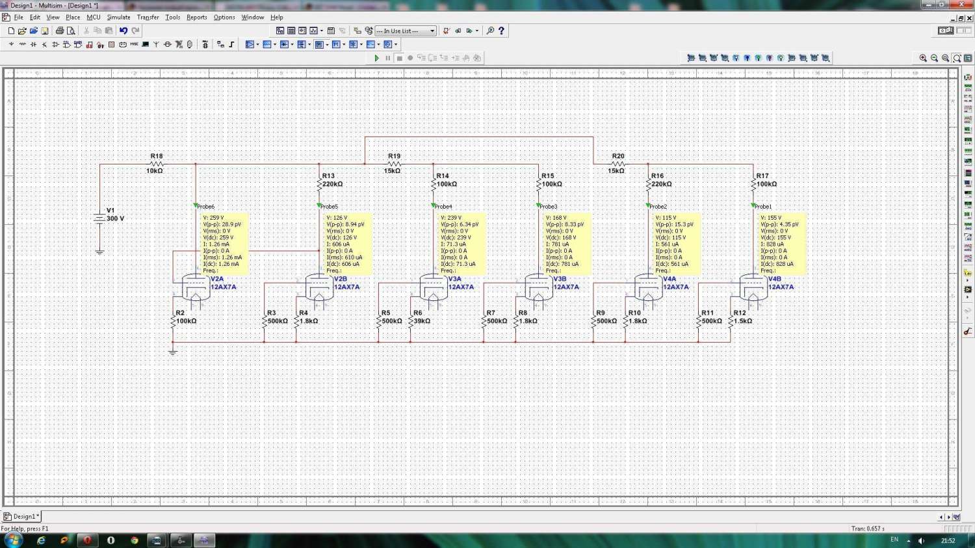Open the Place menu

73,18
